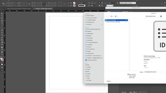Click the fill color swatch in control bar
Screen dimensions: 166x93
[x=74, y=3]
